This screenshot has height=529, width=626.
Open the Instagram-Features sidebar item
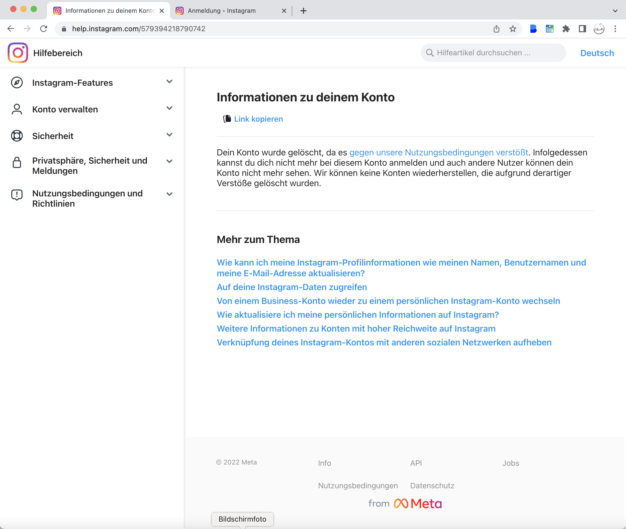coord(92,82)
